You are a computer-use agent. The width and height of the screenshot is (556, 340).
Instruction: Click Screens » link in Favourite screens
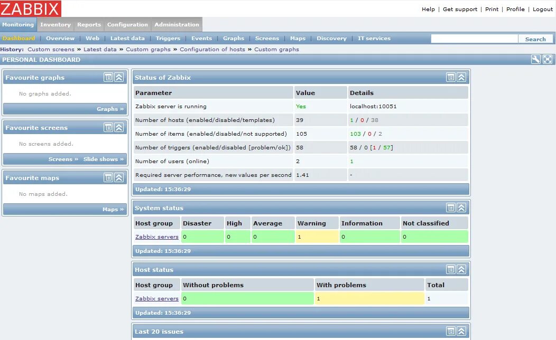coord(63,159)
